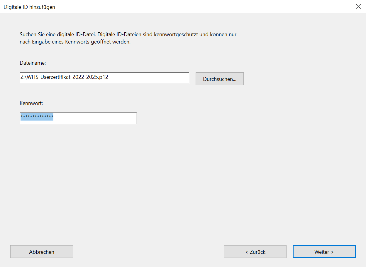Click the word kennwortgeschützt in the description
The width and height of the screenshot is (366, 267).
(174, 34)
